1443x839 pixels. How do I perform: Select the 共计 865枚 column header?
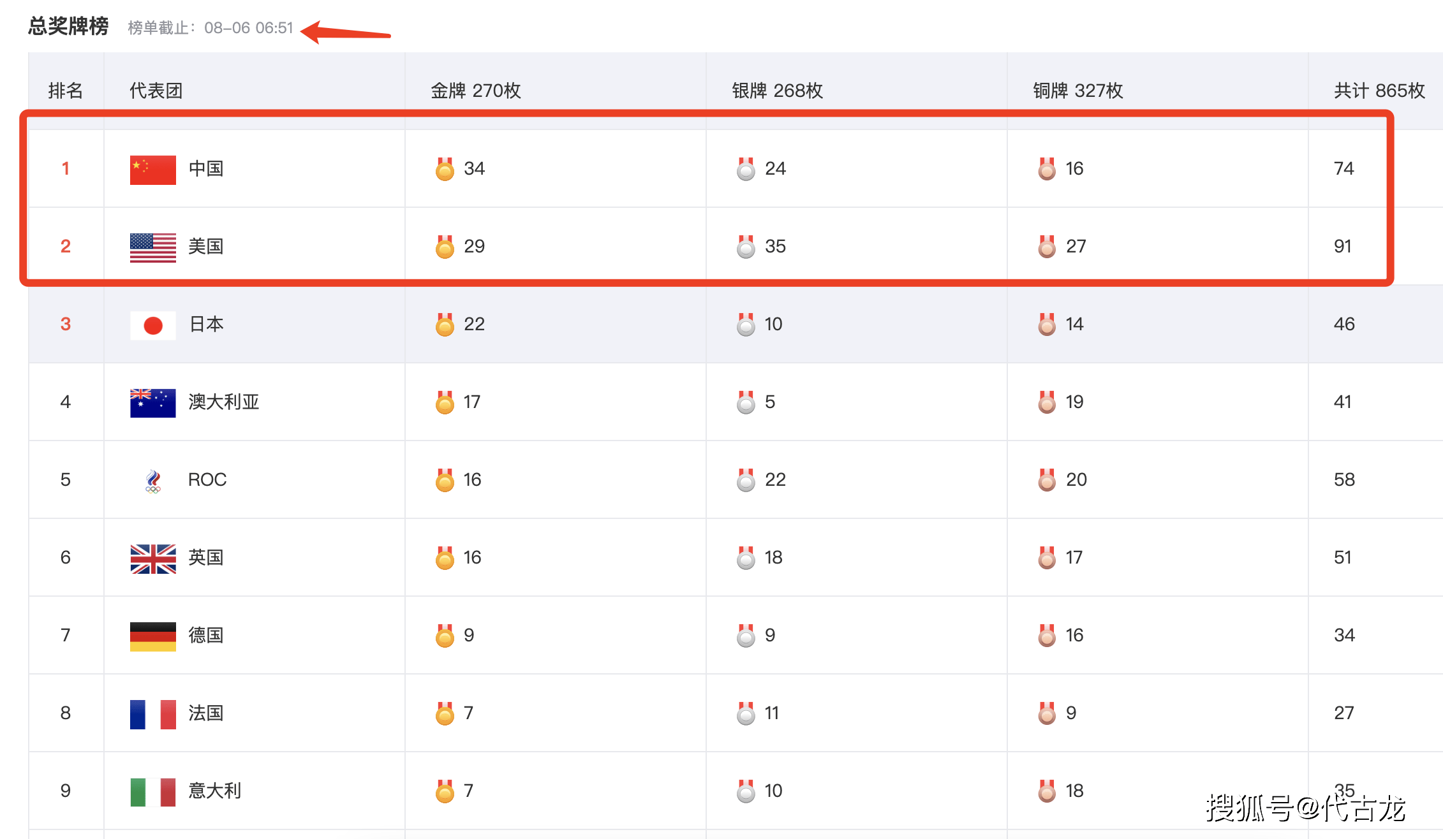pos(1379,91)
